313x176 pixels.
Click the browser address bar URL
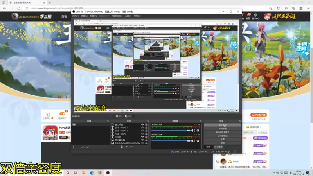tap(57, 8)
